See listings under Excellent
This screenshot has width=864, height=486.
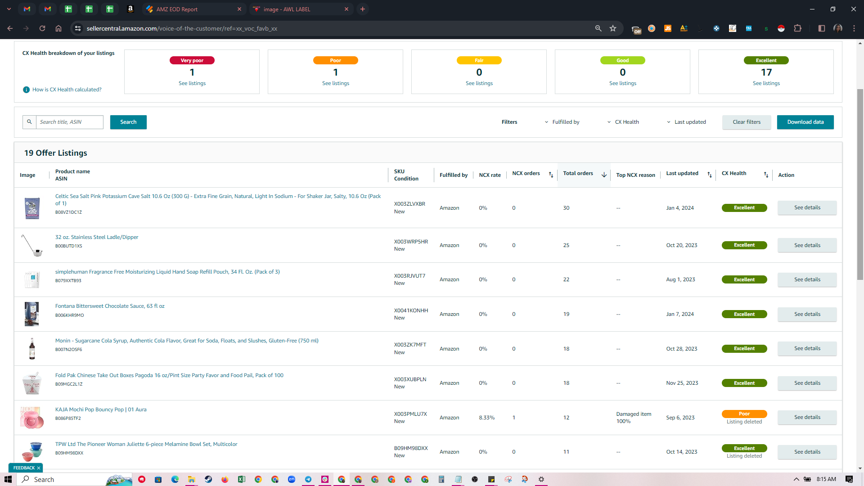(x=766, y=83)
